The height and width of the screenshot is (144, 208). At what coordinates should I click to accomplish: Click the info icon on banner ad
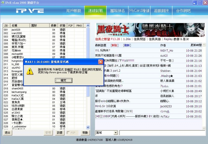tap(203, 25)
